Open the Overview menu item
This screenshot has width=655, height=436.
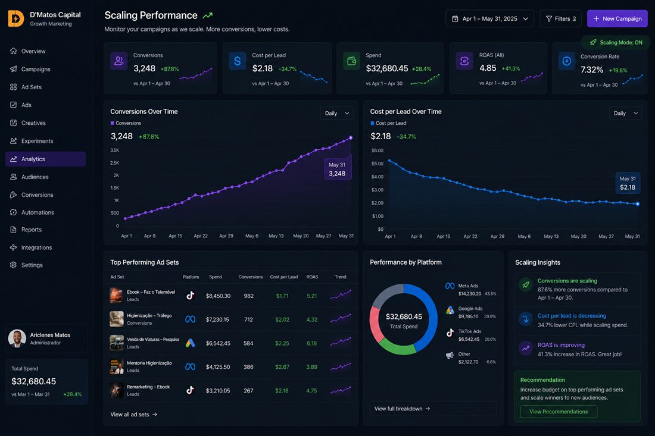(45, 51)
